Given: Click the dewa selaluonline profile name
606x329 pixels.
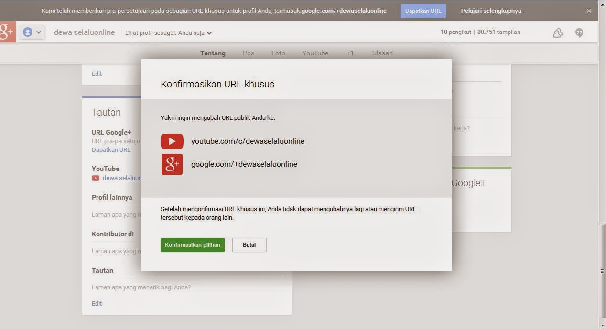Looking at the screenshot, I should (84, 32).
